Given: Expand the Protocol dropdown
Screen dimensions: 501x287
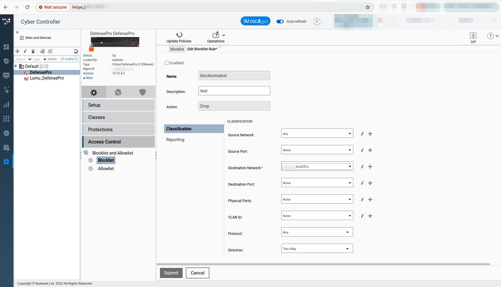Looking at the screenshot, I should tap(317, 232).
